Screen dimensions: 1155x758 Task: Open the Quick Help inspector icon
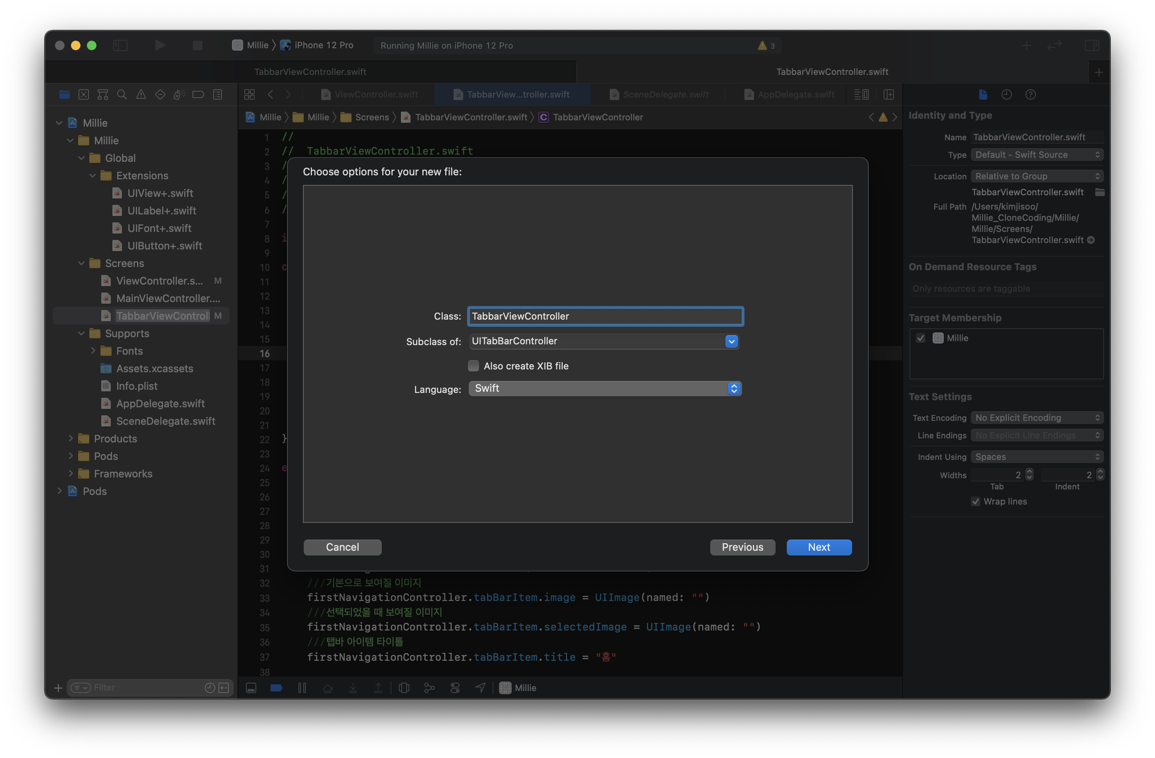[1030, 94]
